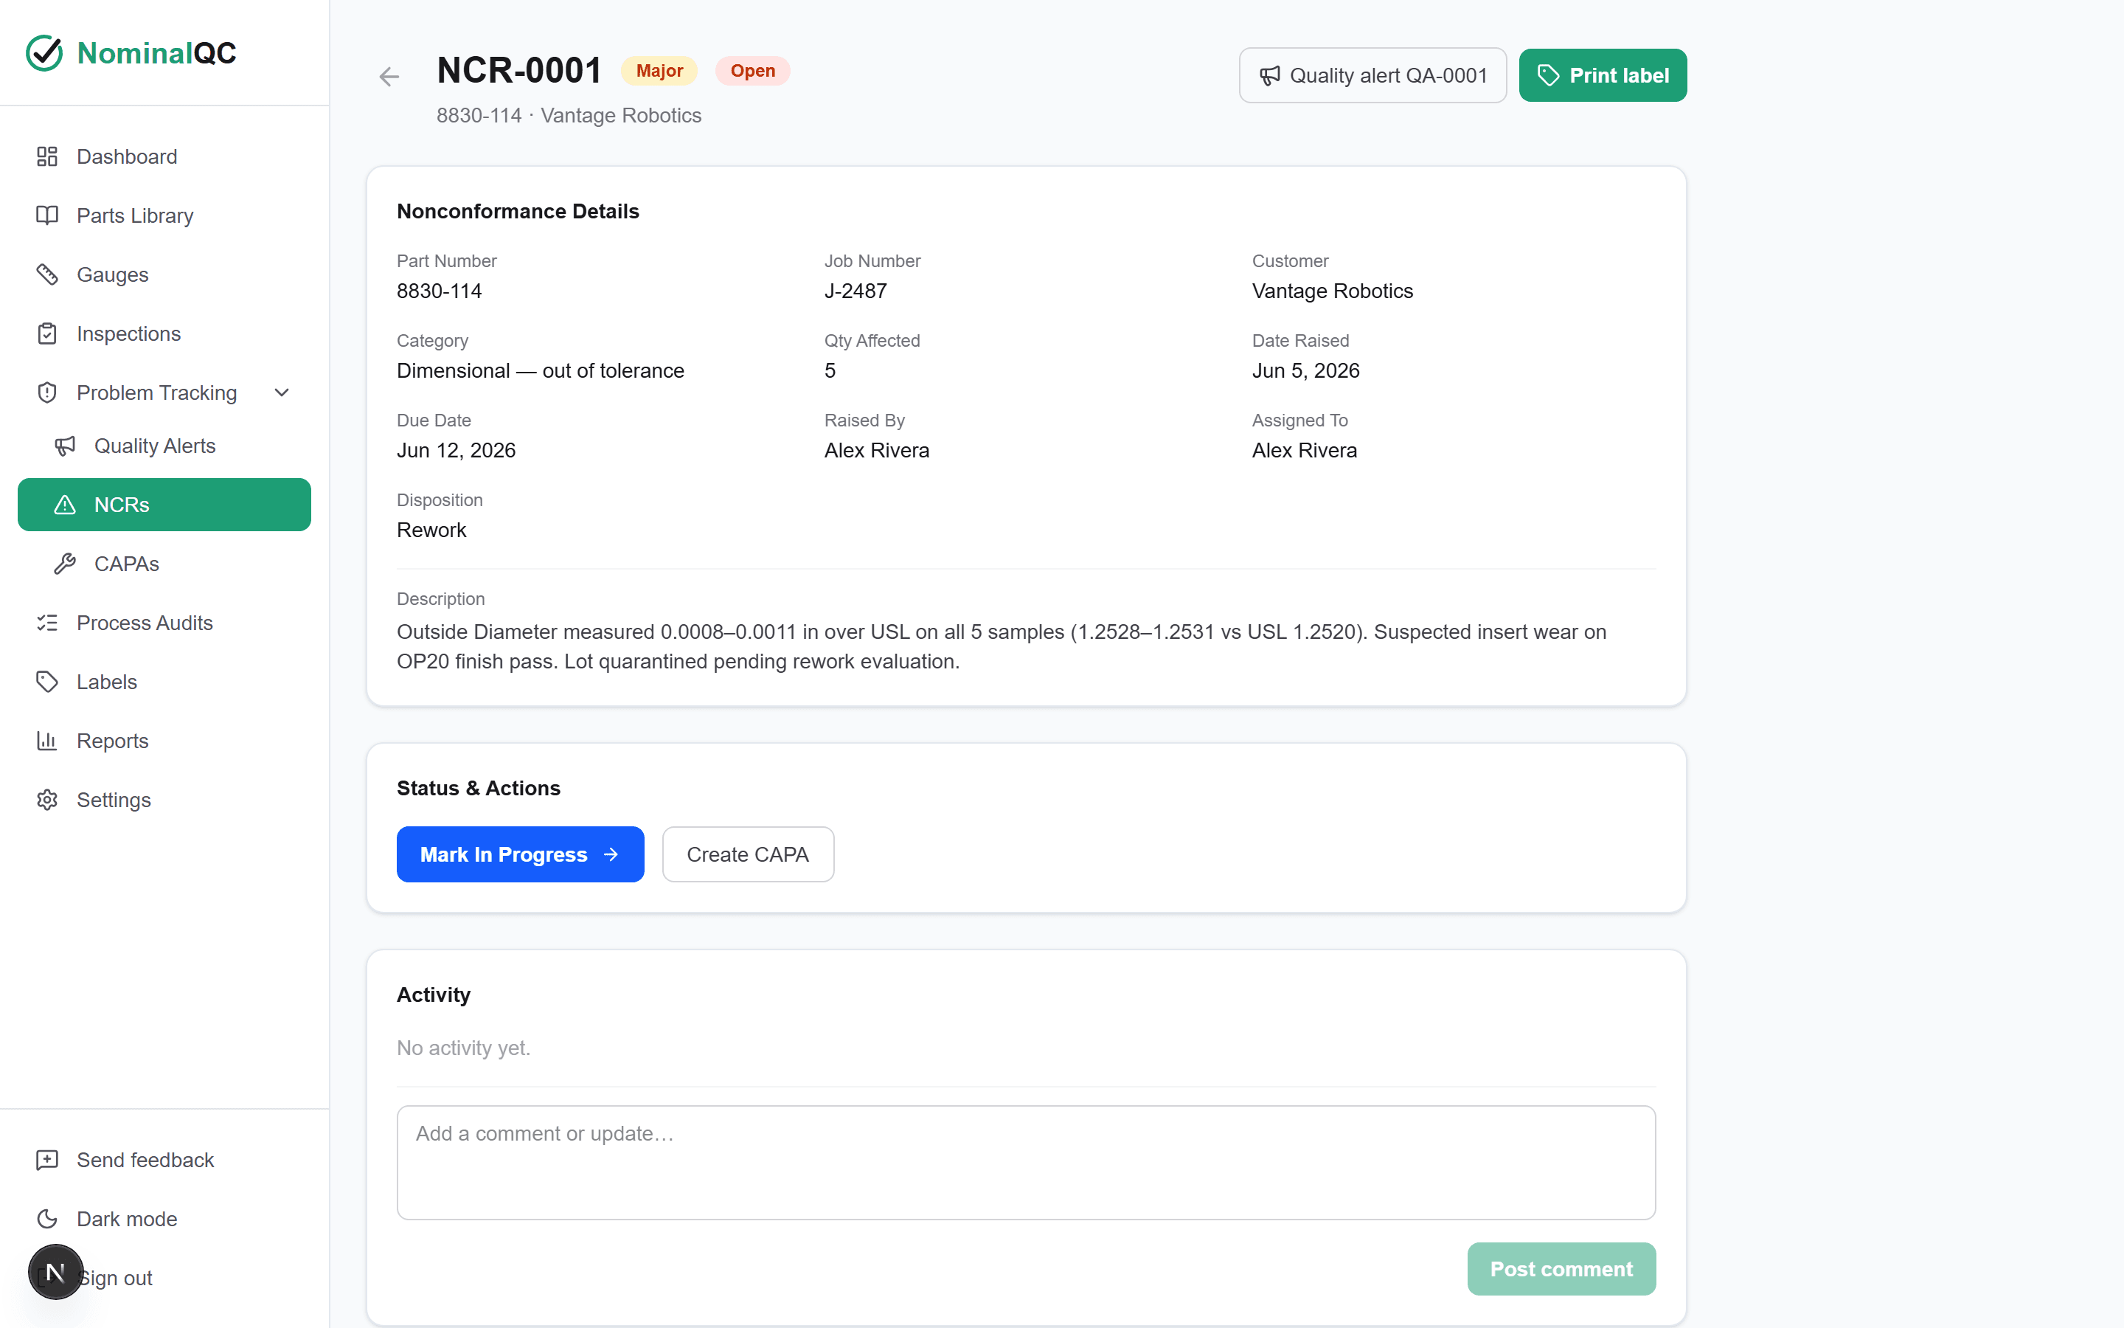Click Dimensional — out of tolerance category
This screenshot has width=2124, height=1328.
541,370
